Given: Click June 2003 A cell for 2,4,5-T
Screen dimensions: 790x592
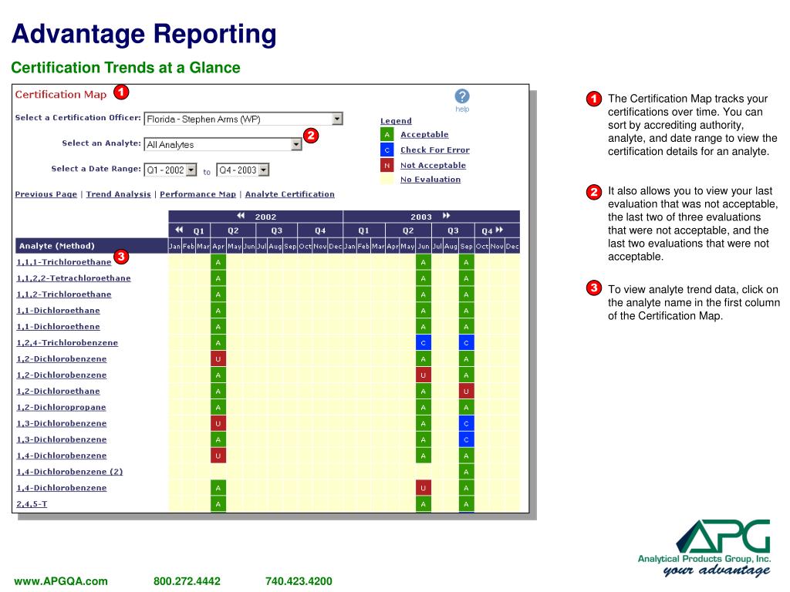Looking at the screenshot, I should (x=424, y=504).
